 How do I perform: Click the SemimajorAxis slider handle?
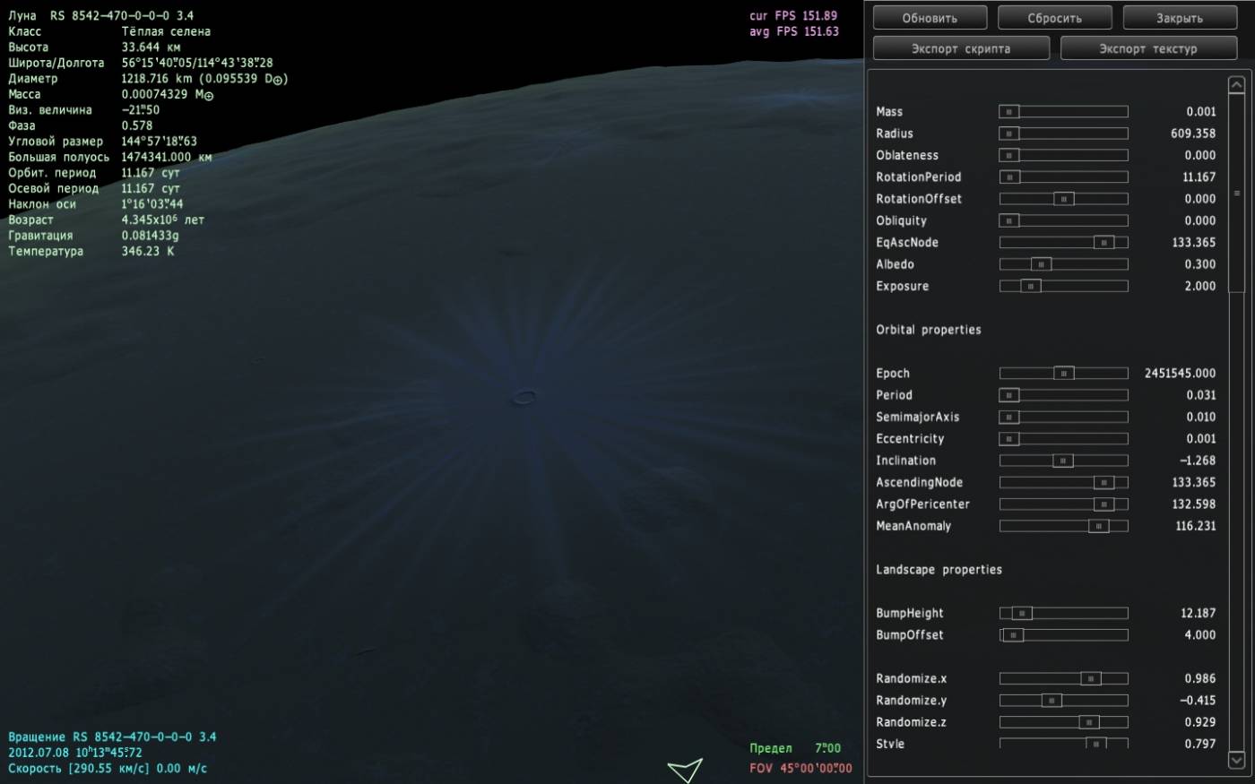click(x=1009, y=417)
